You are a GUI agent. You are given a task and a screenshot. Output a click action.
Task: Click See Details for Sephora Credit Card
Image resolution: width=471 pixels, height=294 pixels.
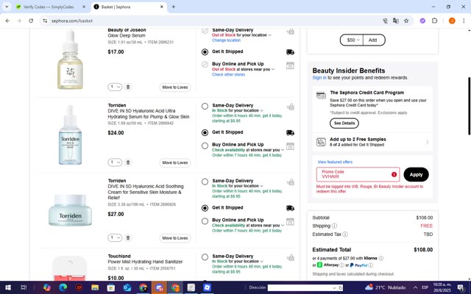pos(344,123)
